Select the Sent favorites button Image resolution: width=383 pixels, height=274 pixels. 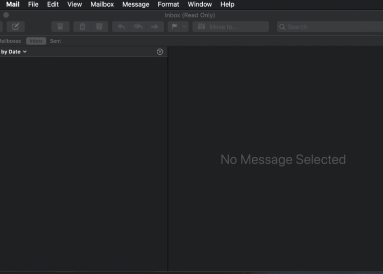click(x=55, y=41)
